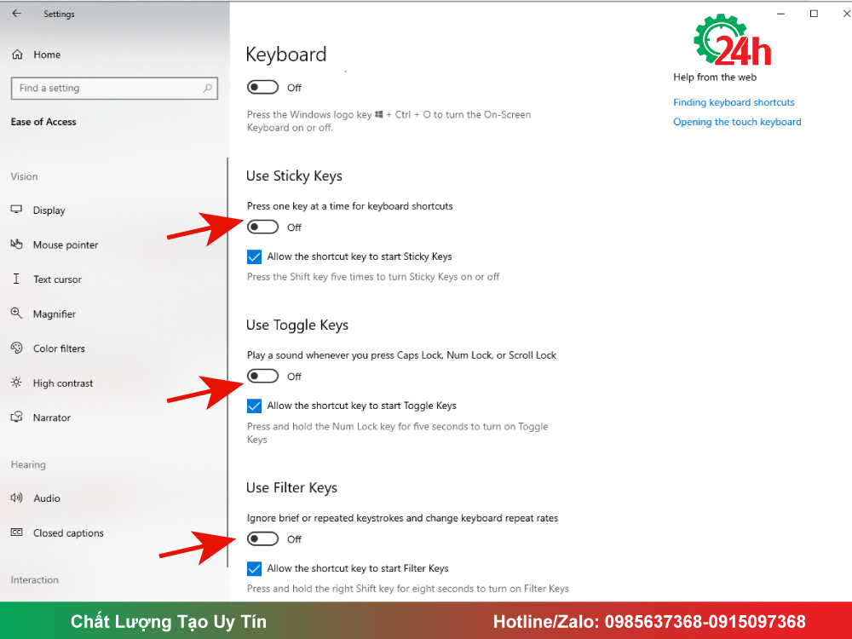852x639 pixels.
Task: Click the Home icon in sidebar
Action: pos(17,55)
